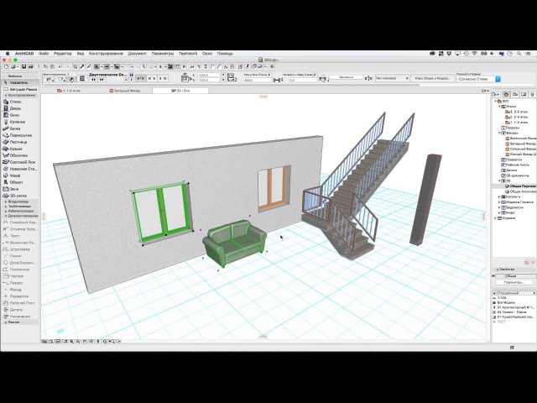Select the 3D-сетка (Mesh) tool
537x403 pixels.
[x=20, y=196]
